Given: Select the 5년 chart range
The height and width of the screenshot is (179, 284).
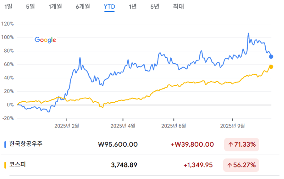Looking at the screenshot, I should (155, 6).
